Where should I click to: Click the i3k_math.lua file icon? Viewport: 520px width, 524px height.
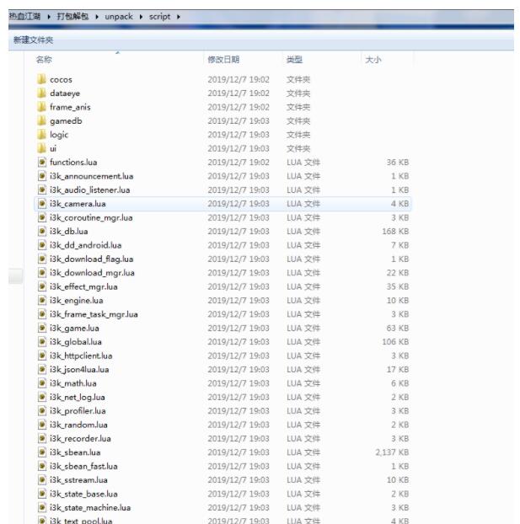coord(41,383)
